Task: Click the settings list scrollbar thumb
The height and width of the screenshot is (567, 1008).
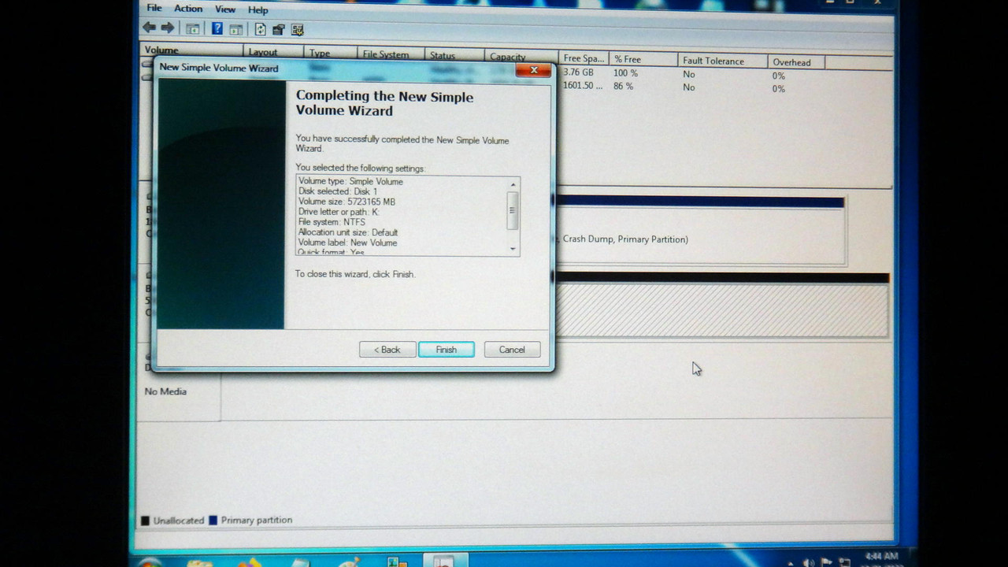Action: pyautogui.click(x=513, y=210)
